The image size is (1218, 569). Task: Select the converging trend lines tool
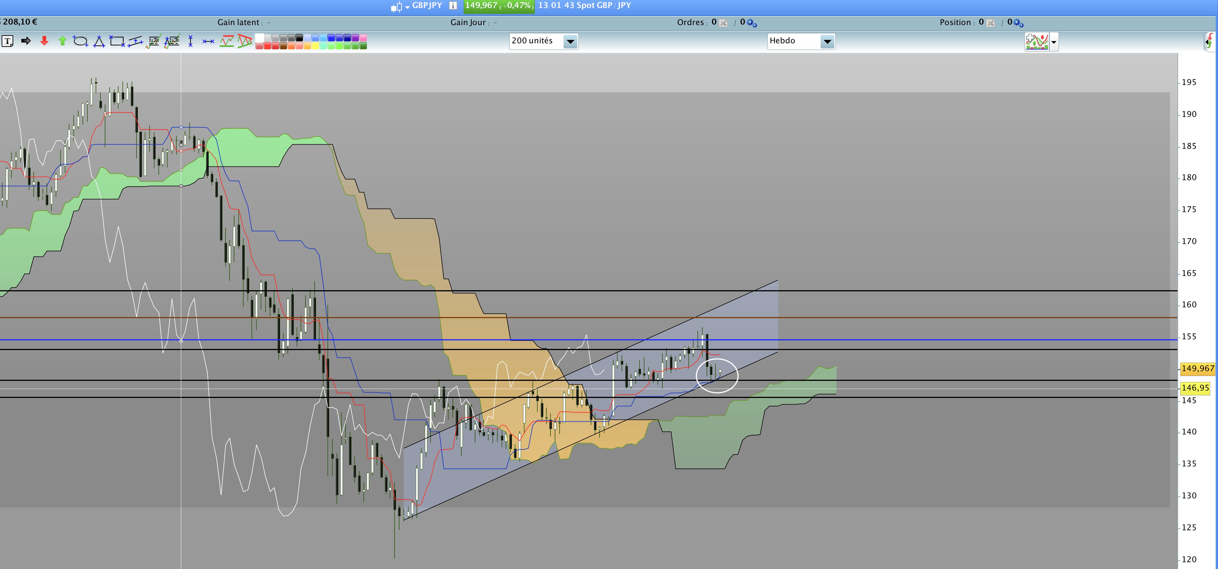244,41
